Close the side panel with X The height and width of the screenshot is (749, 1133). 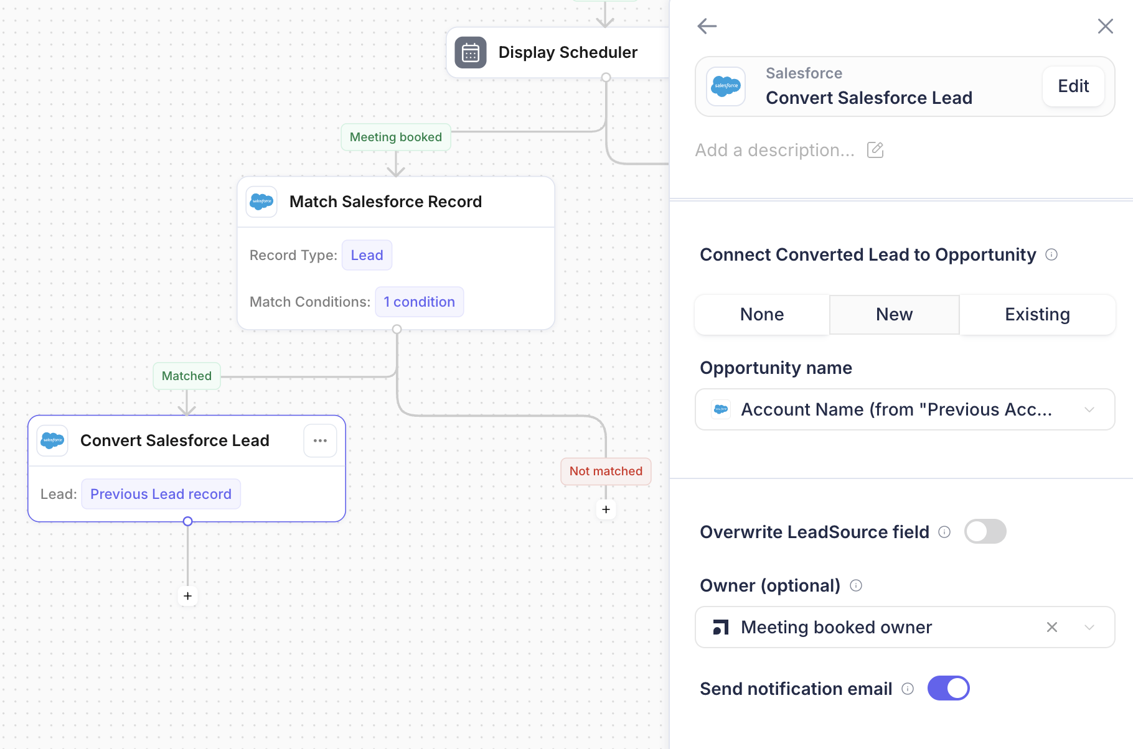pos(1105,26)
